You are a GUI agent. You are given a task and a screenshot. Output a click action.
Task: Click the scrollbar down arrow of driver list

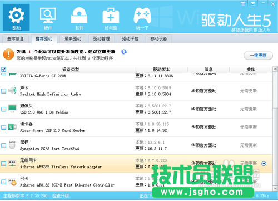275,188
